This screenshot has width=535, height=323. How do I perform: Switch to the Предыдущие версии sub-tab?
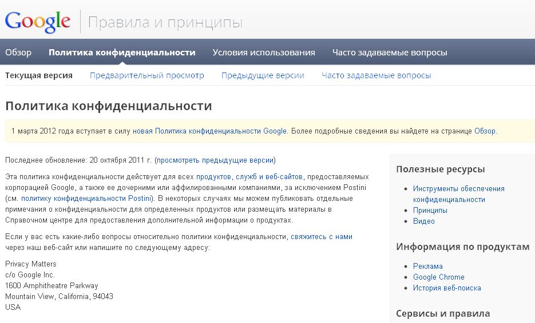tap(263, 75)
